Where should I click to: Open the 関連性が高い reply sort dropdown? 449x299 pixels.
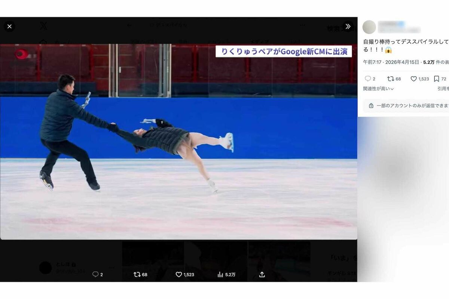pos(378,89)
